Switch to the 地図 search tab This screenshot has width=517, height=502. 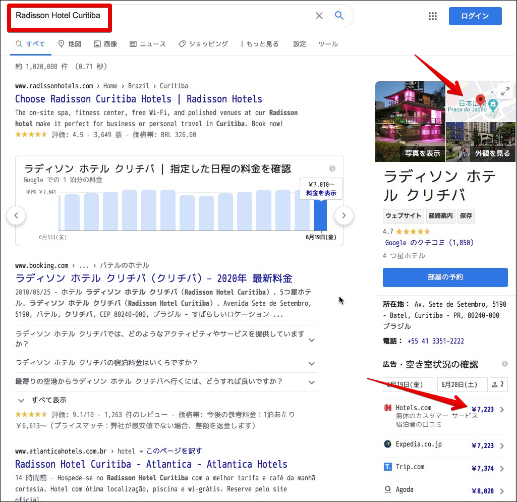(x=70, y=44)
